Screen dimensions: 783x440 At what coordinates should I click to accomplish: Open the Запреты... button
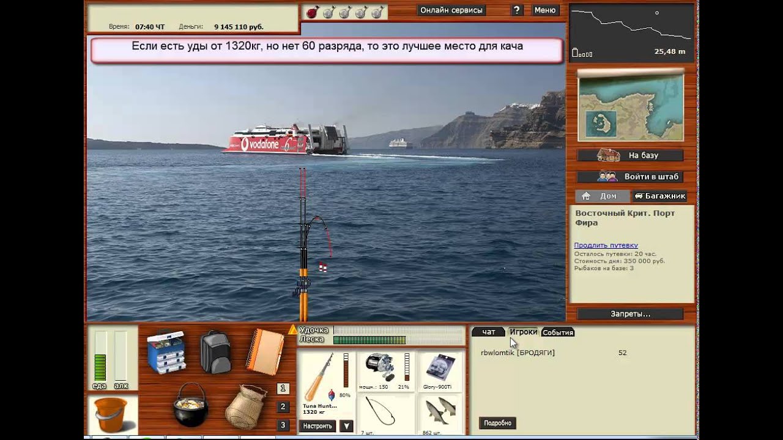click(x=630, y=313)
